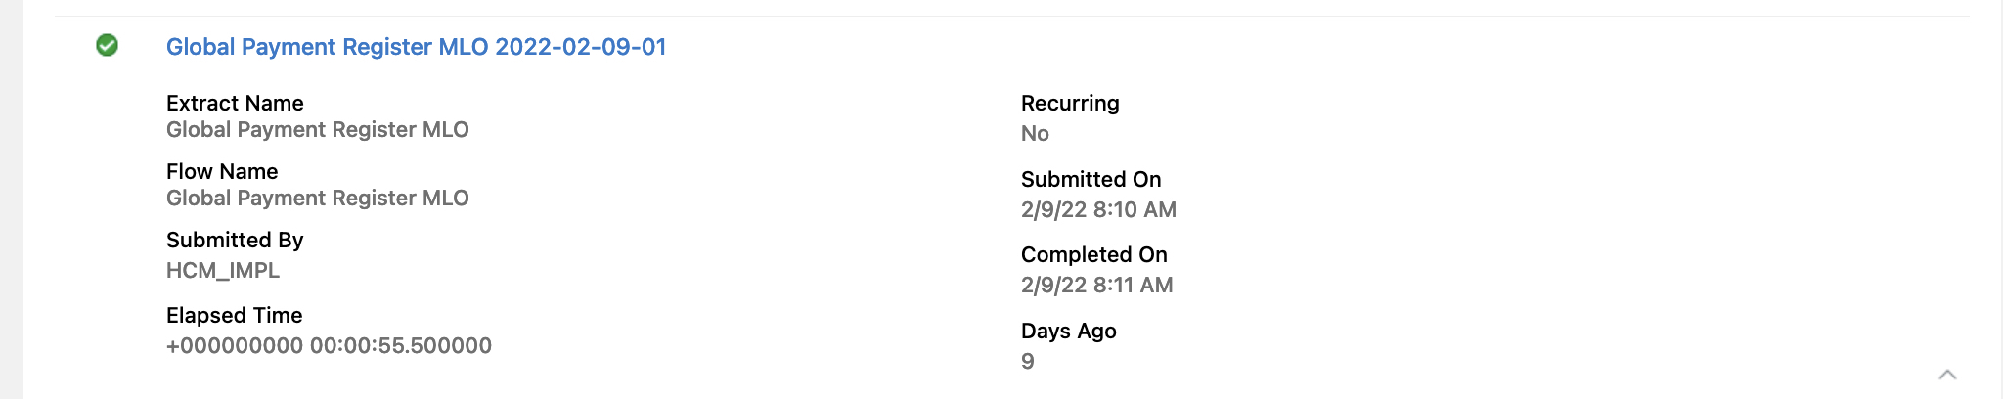Screen dimensions: 2003x399
Task: Click the Flow Name label
Action: (222, 171)
